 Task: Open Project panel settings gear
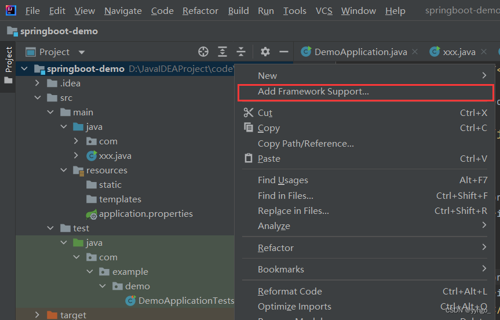(x=265, y=52)
